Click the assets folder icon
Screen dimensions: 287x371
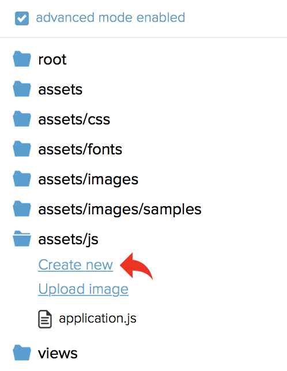[22, 89]
